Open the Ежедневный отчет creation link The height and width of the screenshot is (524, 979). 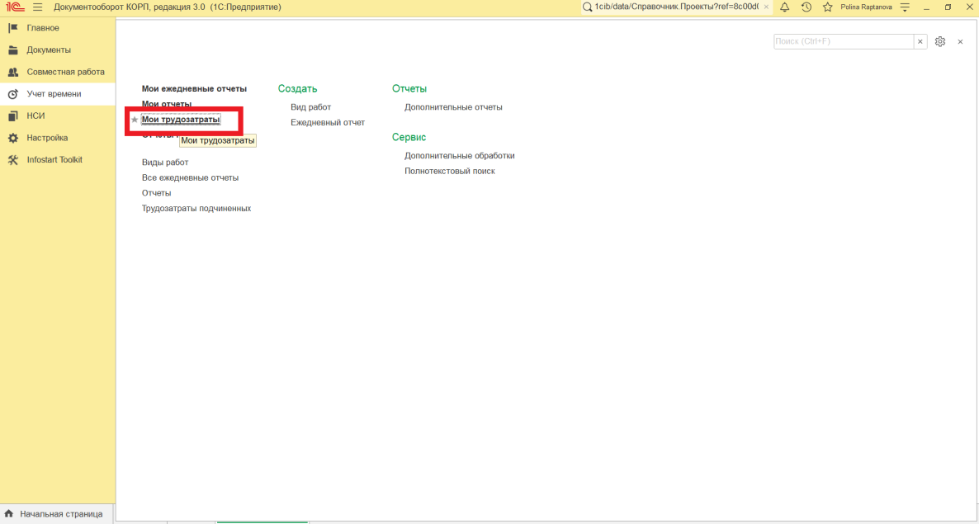[327, 122]
